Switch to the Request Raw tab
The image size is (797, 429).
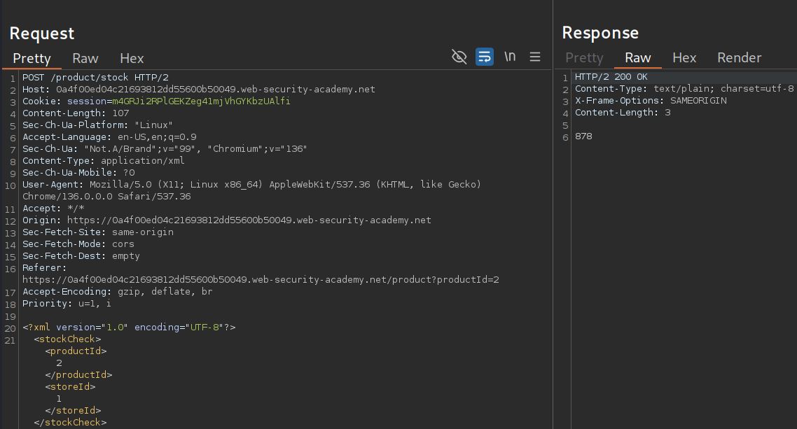pyautogui.click(x=85, y=59)
